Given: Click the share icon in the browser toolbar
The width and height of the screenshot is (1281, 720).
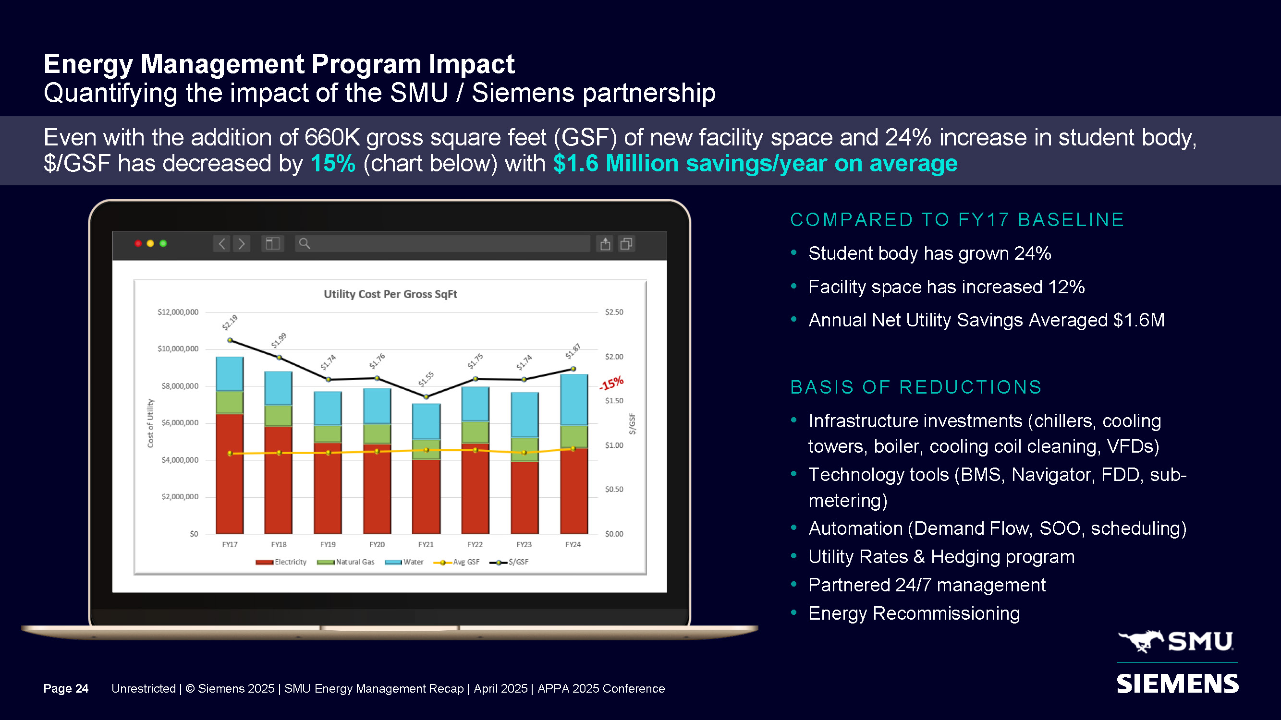Looking at the screenshot, I should tap(605, 243).
